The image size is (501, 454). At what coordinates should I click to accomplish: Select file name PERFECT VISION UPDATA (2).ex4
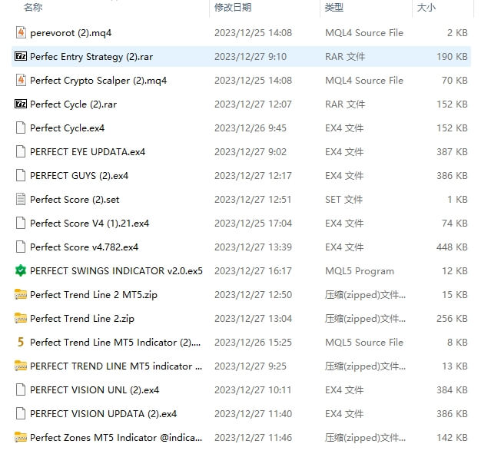[x=104, y=414]
